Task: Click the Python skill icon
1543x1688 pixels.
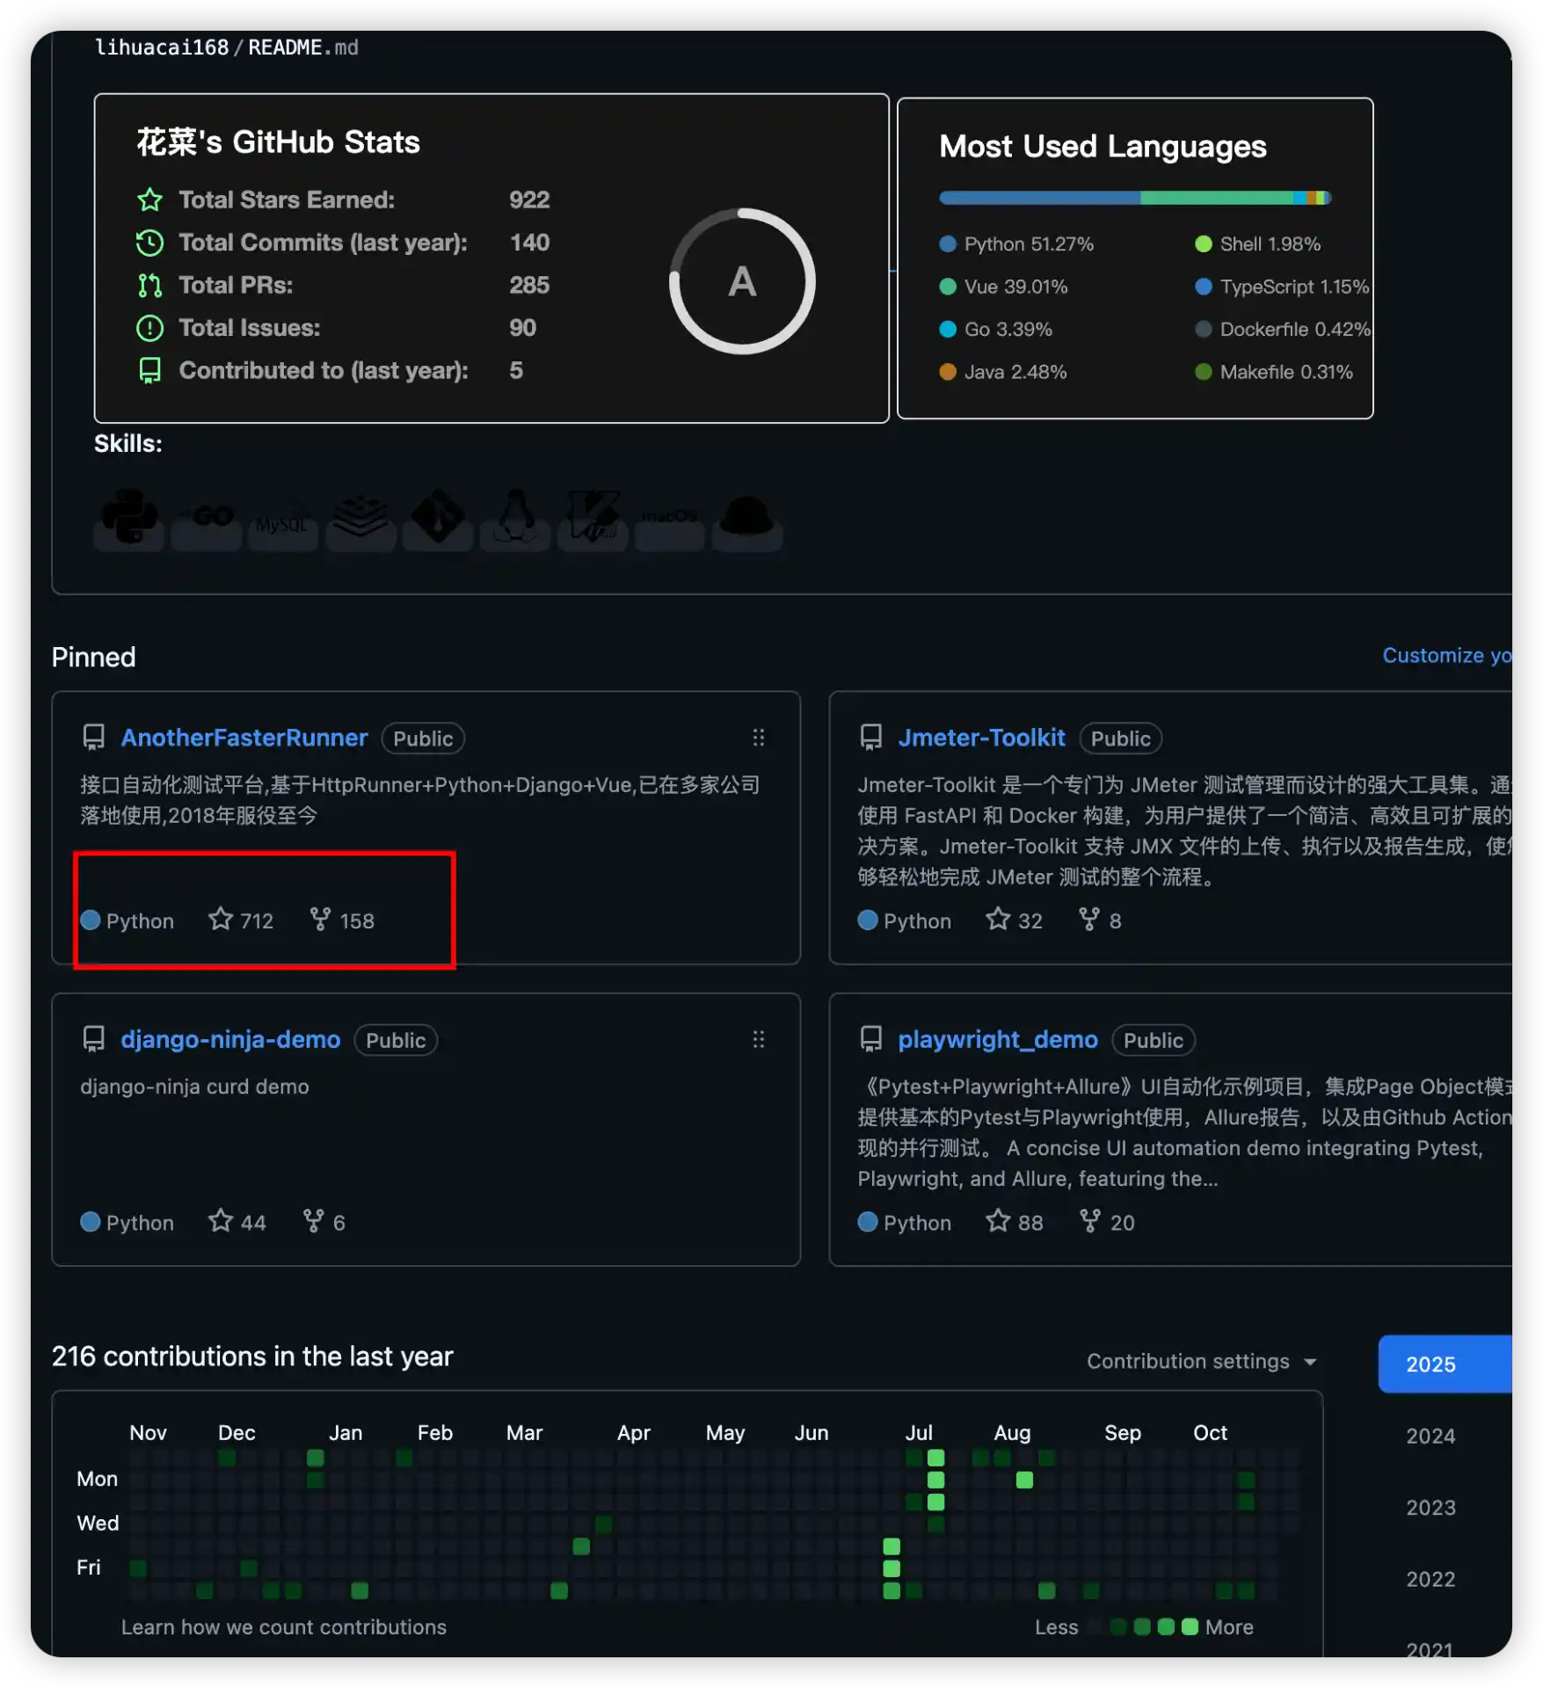Action: click(x=129, y=519)
